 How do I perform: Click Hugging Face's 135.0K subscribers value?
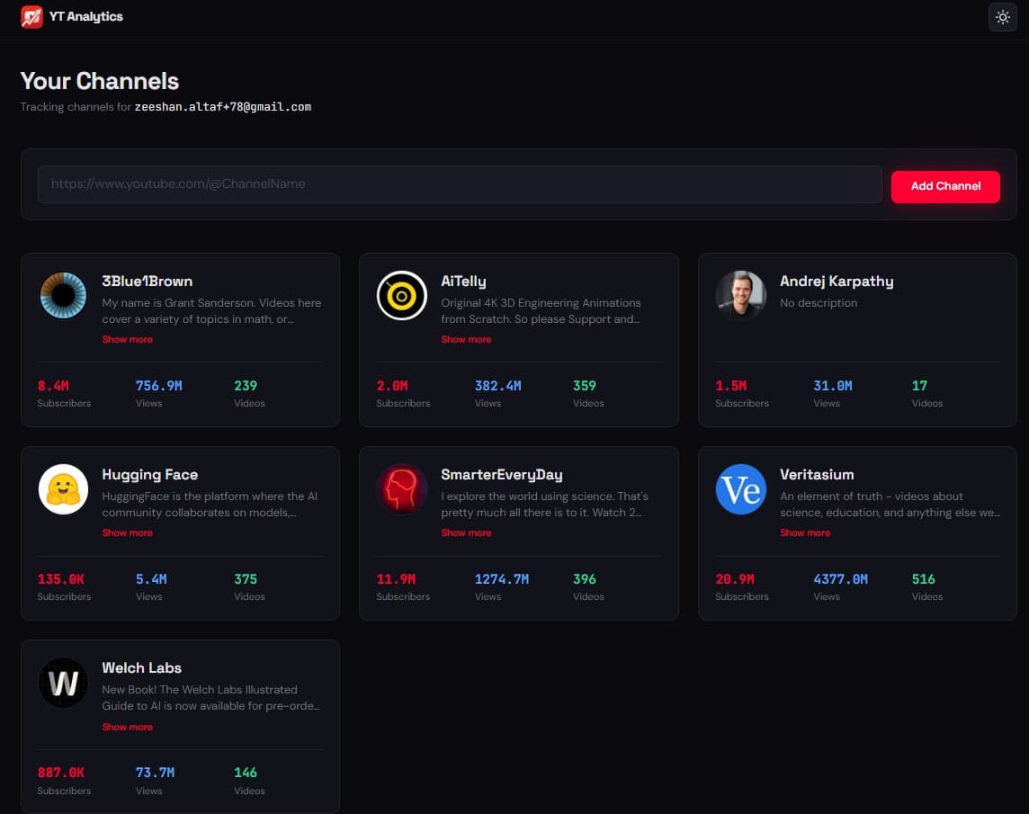tap(61, 579)
